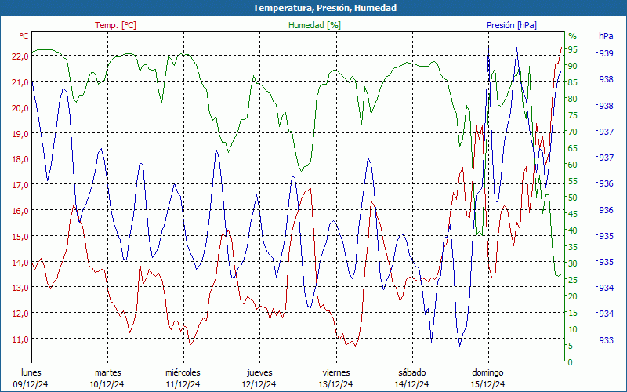The image size is (627, 392).
Task: Click the '14/12/24' date label
Action: [x=411, y=384]
